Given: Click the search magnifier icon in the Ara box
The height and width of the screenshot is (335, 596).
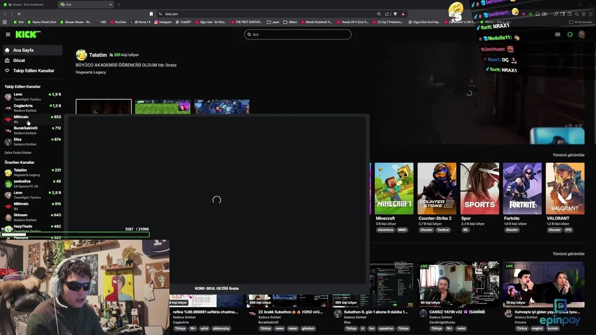Looking at the screenshot, I should click(249, 34).
